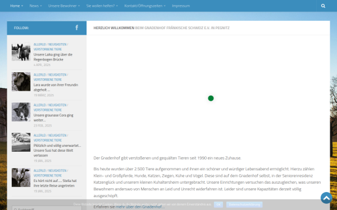Click the FOLLOW: label
Image resolution: width=337 pixels, height=210 pixels.
click(x=21, y=28)
